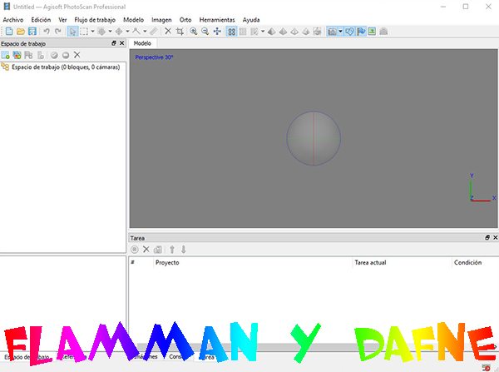The width and height of the screenshot is (499, 372).
Task: Close the Tarea panel
Action: [495, 237]
